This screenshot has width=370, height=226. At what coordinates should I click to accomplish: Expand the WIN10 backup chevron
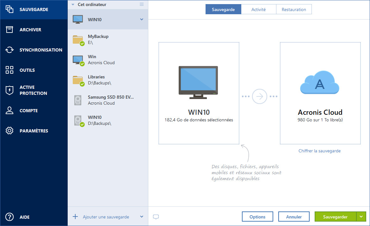tap(142, 20)
